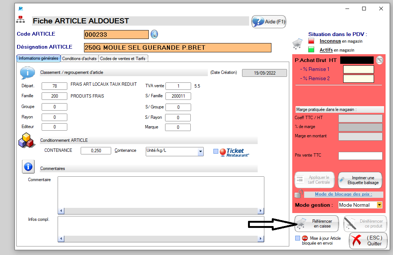Expand the Mode gestion dropdown

point(379,205)
